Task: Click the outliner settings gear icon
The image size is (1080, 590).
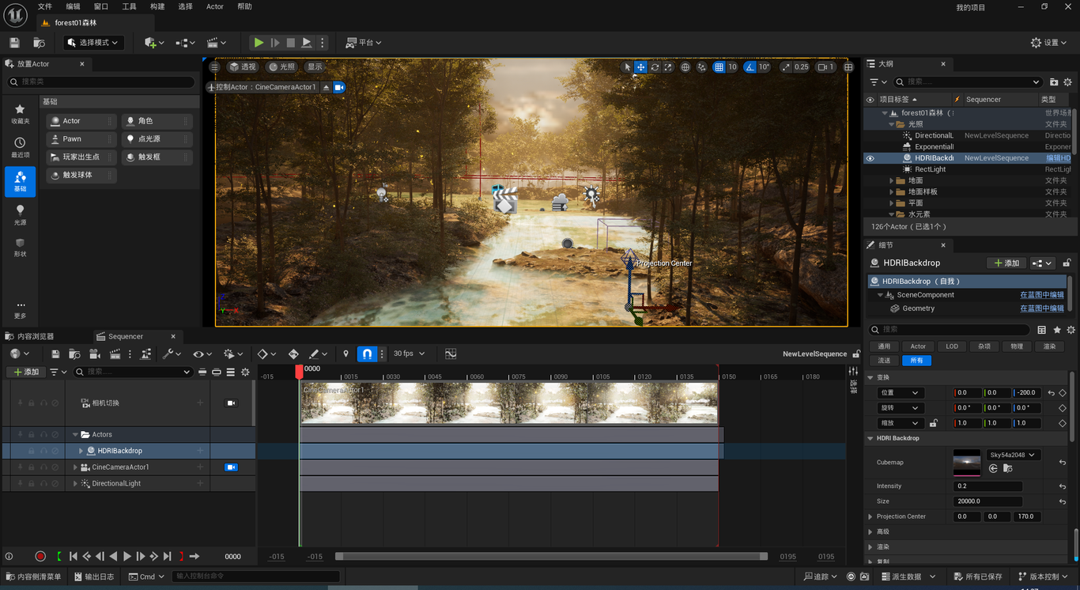Action: pyautogui.click(x=1067, y=82)
